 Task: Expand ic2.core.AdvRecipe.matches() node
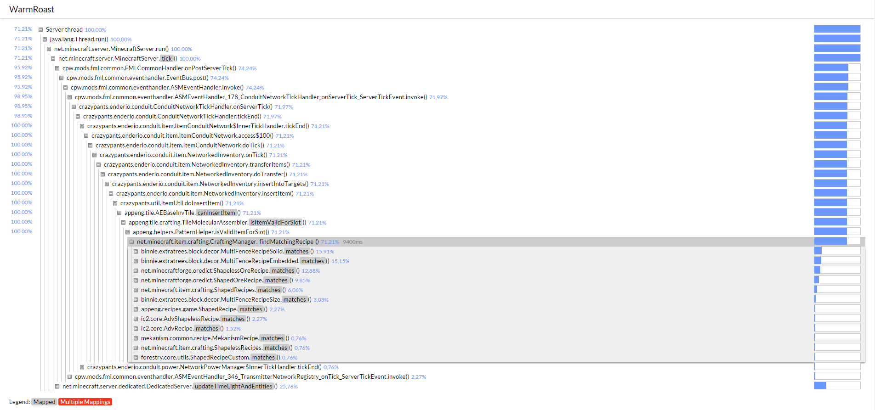(136, 329)
